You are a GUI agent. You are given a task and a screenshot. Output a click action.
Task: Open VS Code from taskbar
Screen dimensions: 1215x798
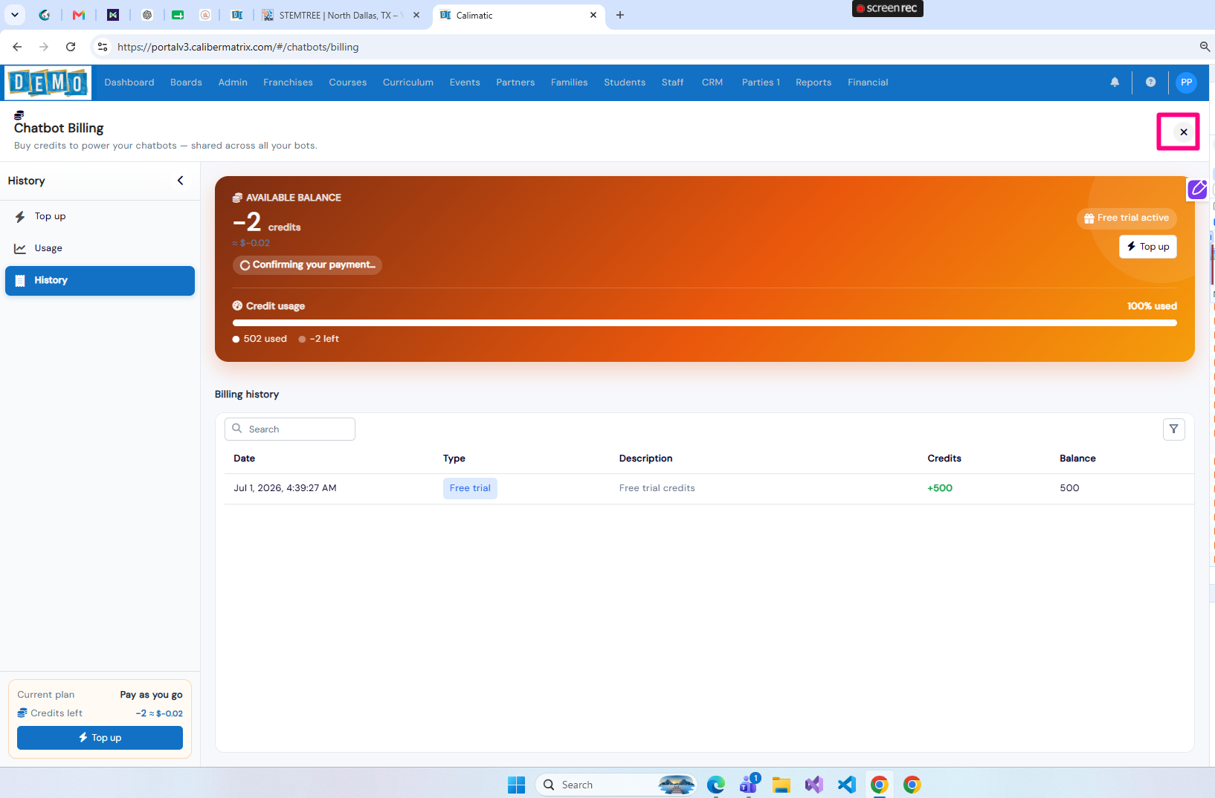847,785
